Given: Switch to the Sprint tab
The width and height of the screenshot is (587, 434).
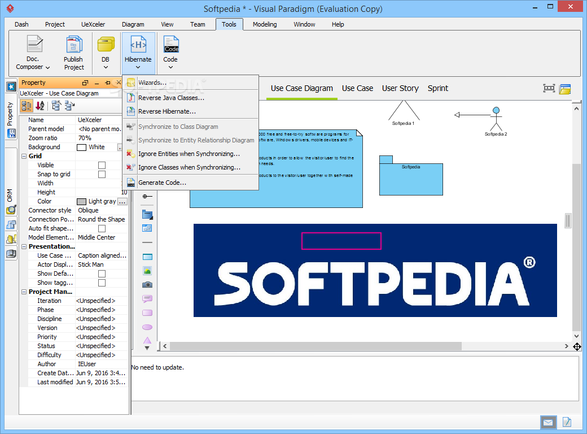Looking at the screenshot, I should 437,89.
